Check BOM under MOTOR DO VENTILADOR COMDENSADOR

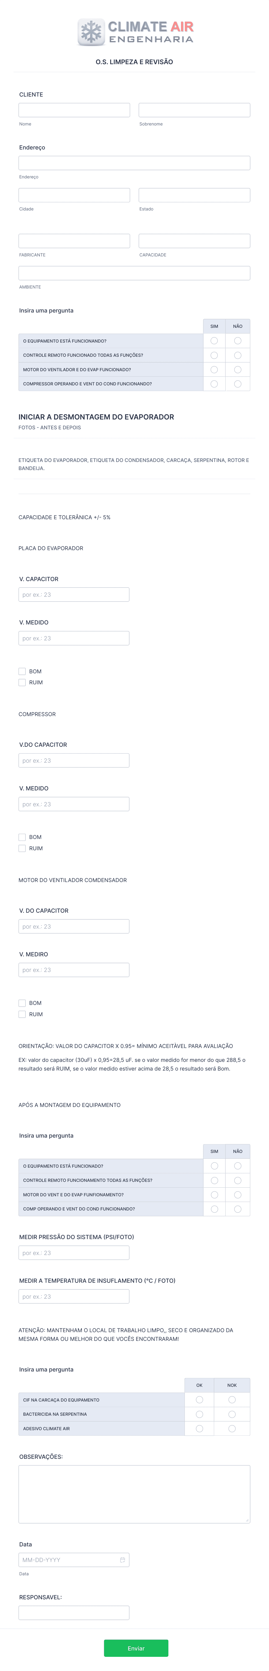coord(22,1003)
